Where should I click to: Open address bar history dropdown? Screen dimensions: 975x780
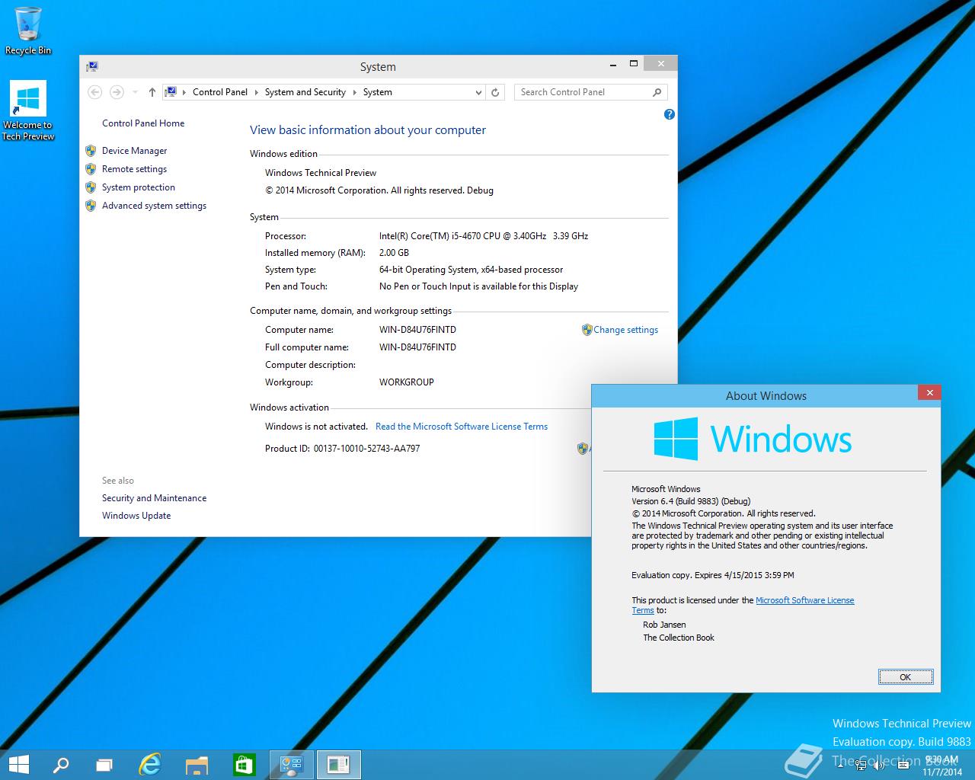(478, 92)
